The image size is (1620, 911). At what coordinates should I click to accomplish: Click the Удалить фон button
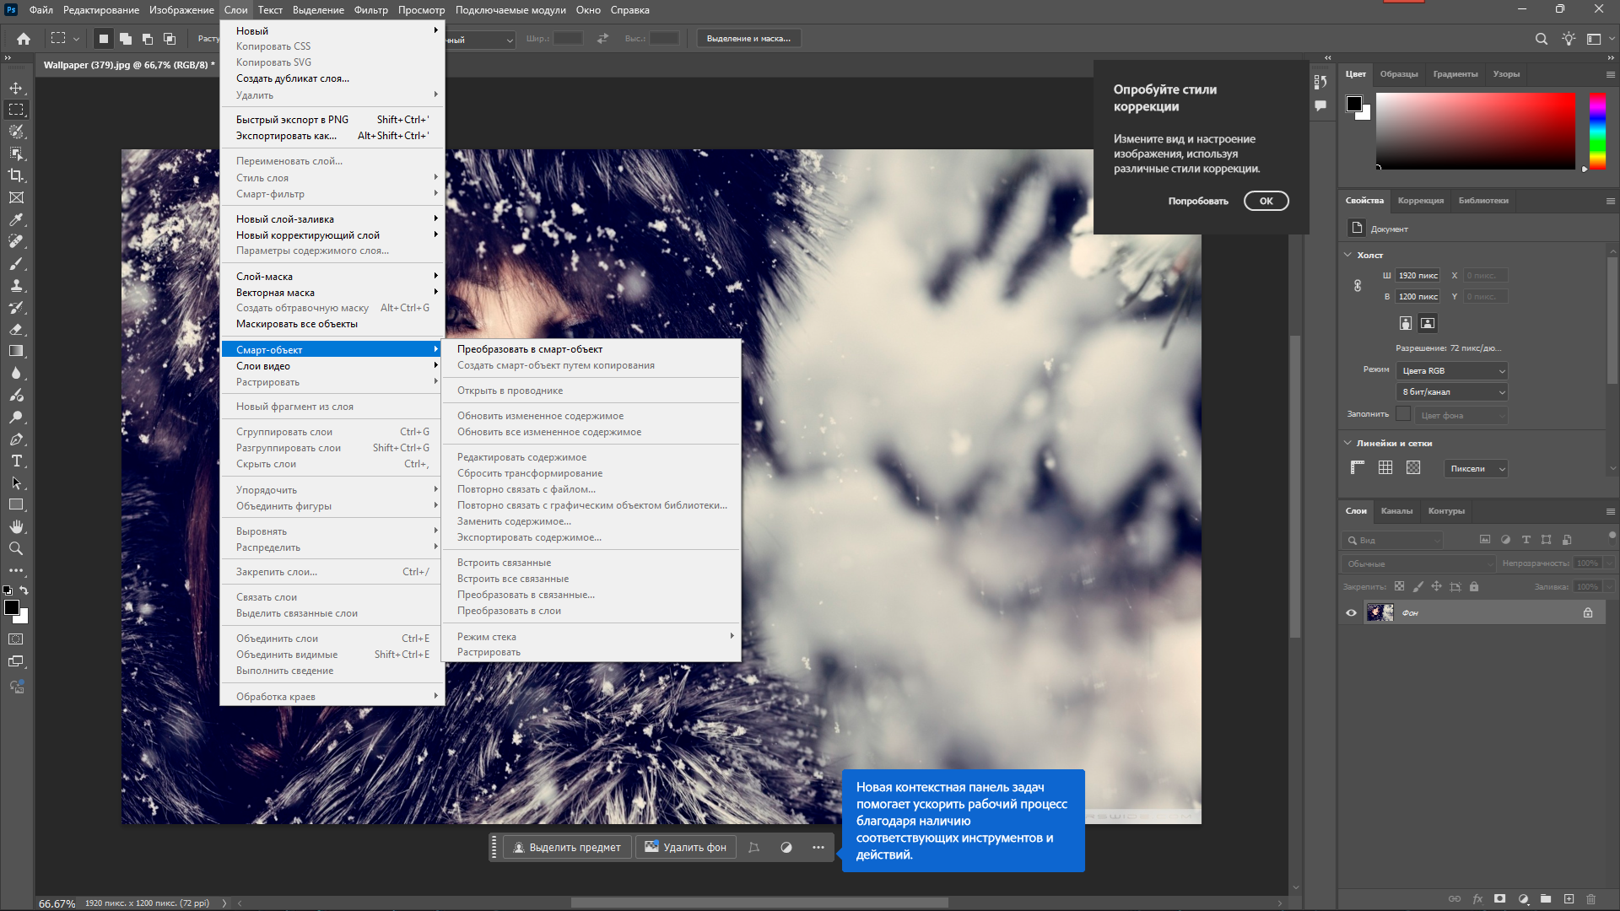686,848
